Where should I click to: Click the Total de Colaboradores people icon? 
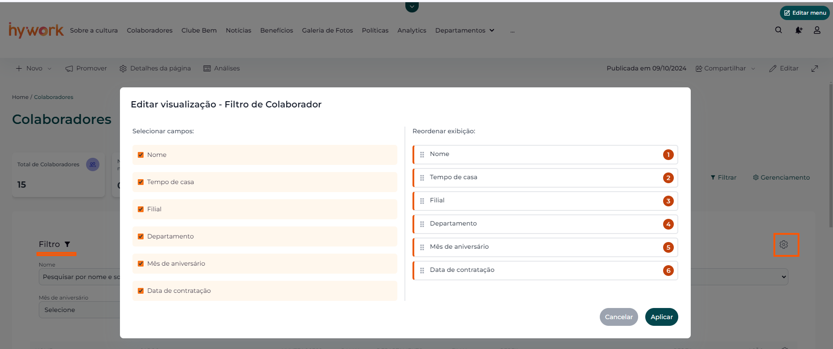pyautogui.click(x=93, y=164)
